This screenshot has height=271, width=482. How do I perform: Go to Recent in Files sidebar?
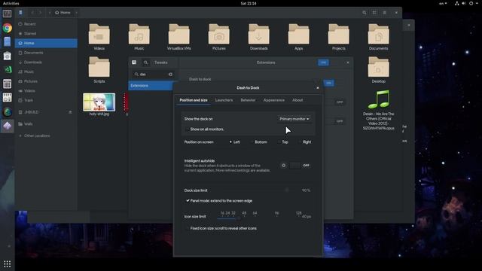point(46,24)
